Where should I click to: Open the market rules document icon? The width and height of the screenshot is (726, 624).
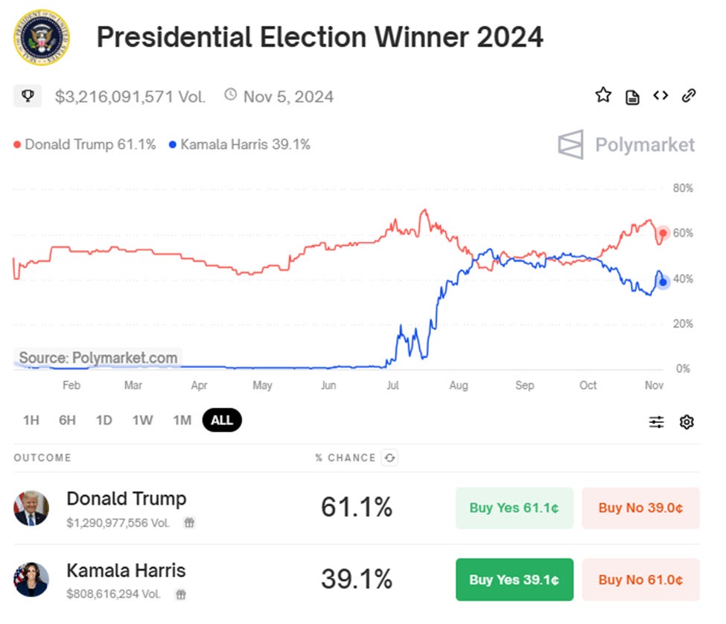[631, 95]
